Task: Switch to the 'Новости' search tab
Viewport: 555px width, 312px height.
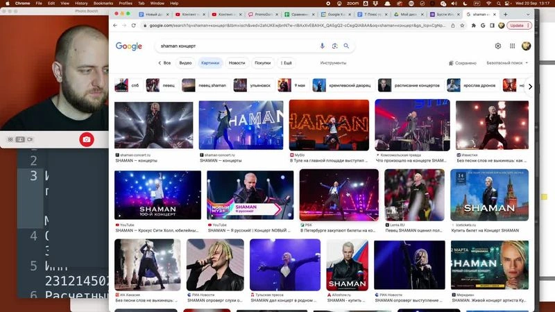Action: coord(237,63)
